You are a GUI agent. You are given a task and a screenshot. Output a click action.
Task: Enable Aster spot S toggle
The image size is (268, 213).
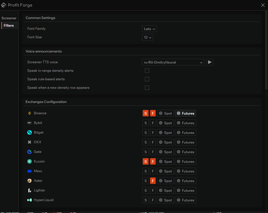tap(146, 181)
